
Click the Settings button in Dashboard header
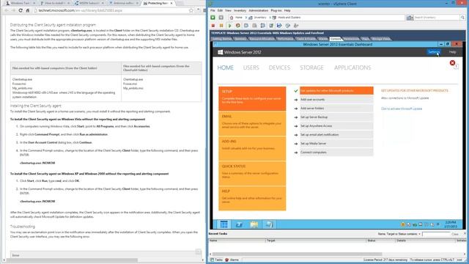(x=434, y=52)
